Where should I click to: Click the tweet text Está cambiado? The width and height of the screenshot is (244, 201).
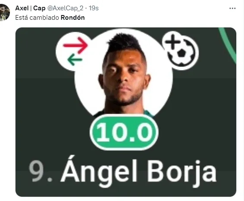(37, 18)
